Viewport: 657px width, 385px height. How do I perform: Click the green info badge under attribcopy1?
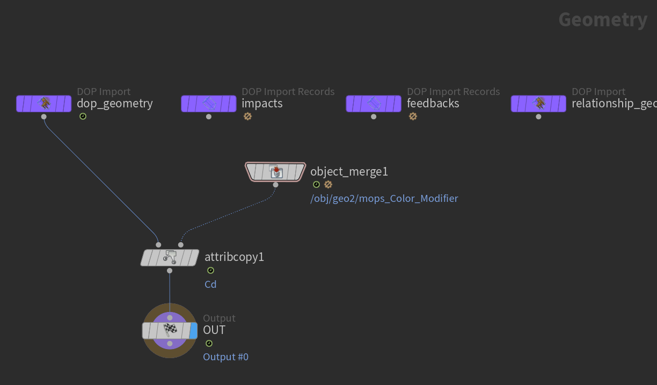[x=210, y=270]
